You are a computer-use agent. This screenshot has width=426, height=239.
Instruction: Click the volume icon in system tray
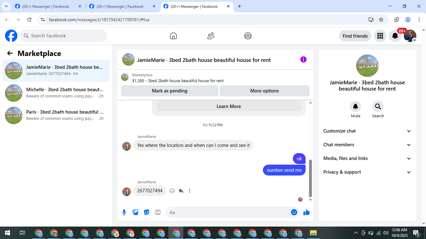point(386,233)
